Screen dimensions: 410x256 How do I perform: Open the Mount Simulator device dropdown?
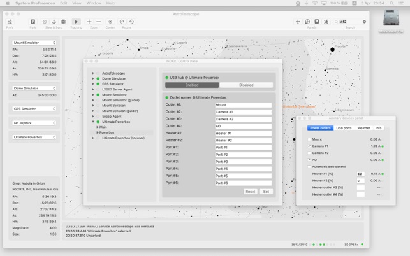pos(34,43)
